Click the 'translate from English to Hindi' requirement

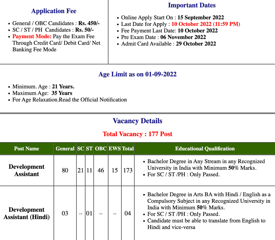pyautogui.click(x=206, y=224)
